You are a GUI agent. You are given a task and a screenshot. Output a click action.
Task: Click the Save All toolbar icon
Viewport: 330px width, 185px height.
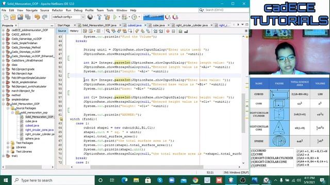28,17
